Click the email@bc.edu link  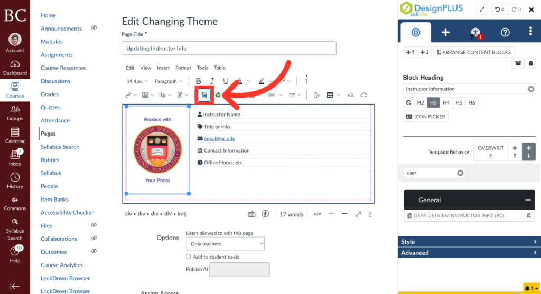[x=219, y=139]
